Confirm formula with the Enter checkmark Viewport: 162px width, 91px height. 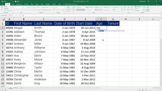coord(16,15)
